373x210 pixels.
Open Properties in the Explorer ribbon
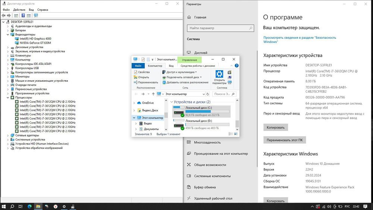coord(142,72)
